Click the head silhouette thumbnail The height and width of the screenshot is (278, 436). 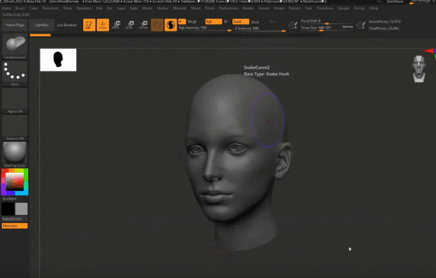[x=58, y=59]
